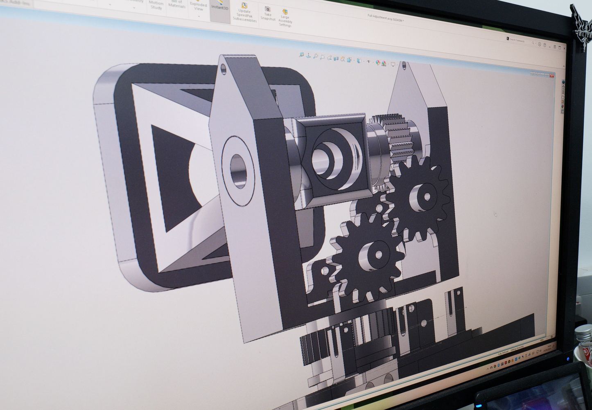Image resolution: width=592 pixels, height=410 pixels.
Task: Click Editing Assembly status text
Action: pyautogui.click(x=517, y=348)
